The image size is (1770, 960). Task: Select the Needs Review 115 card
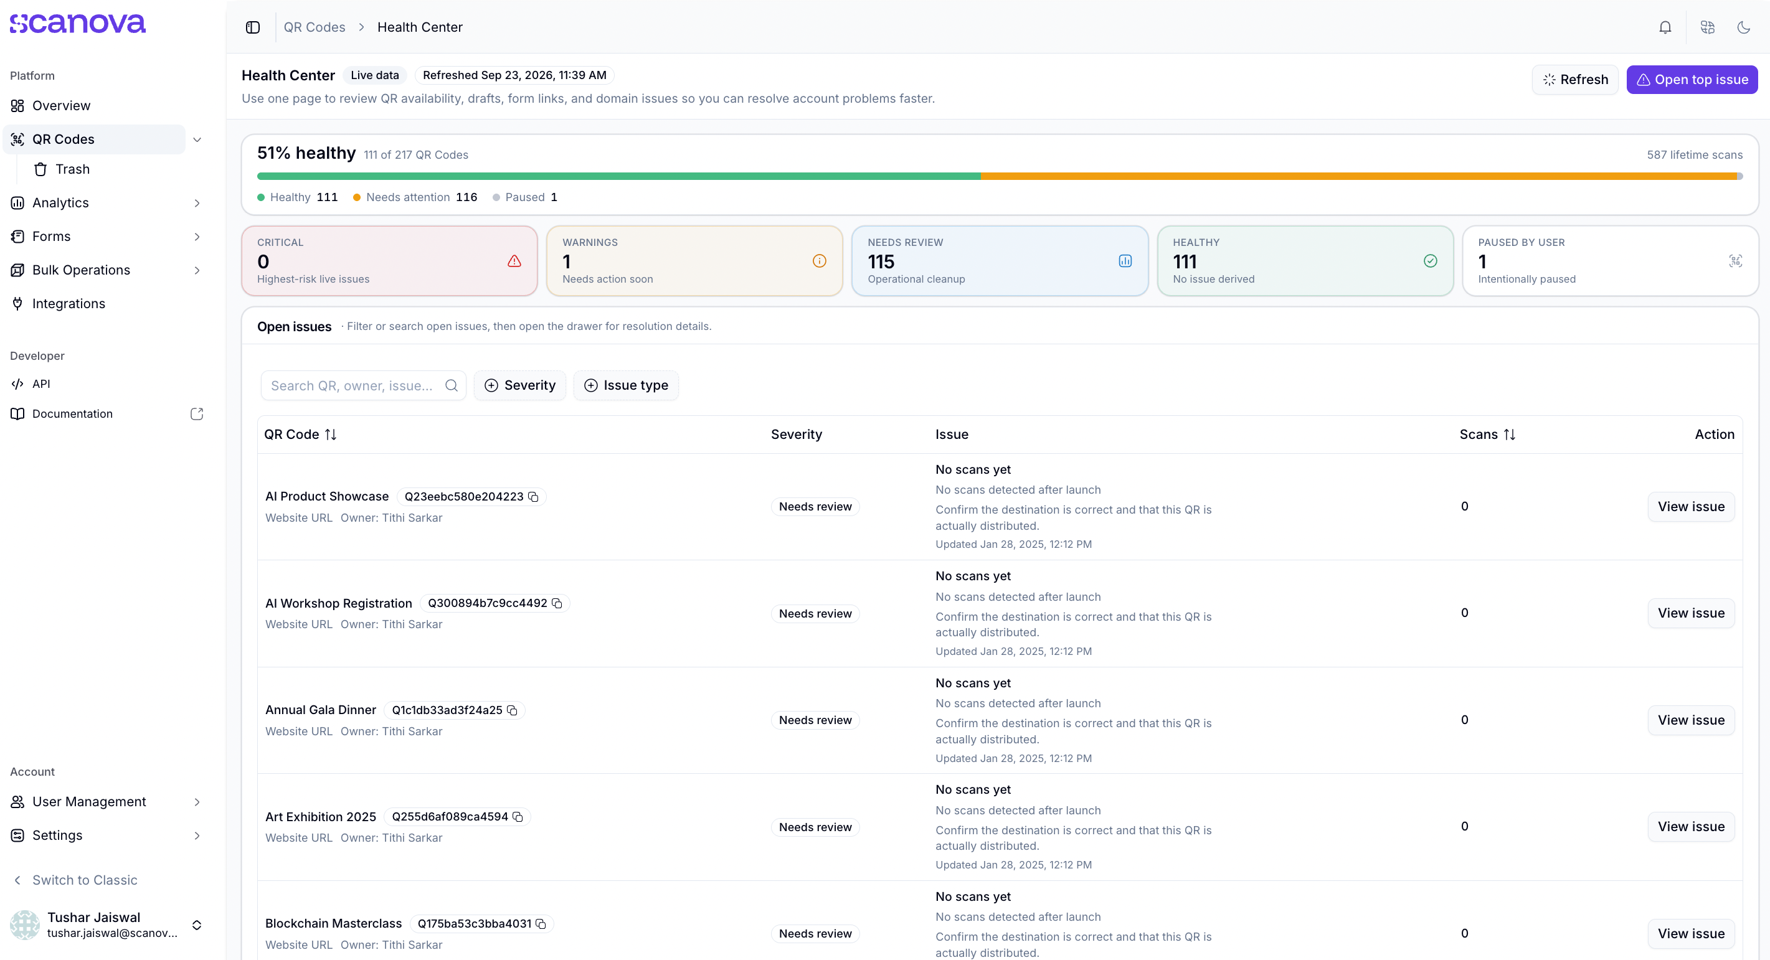(1000, 261)
